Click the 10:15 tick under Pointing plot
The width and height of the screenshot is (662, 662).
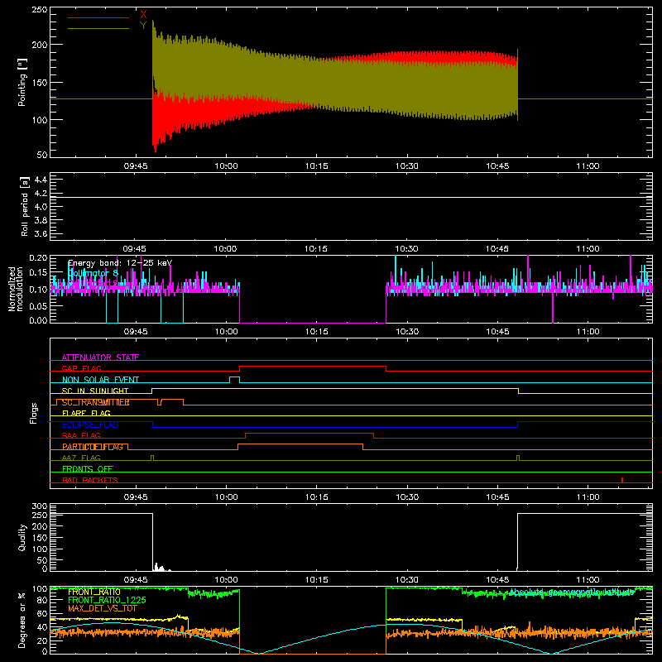pyautogui.click(x=317, y=166)
